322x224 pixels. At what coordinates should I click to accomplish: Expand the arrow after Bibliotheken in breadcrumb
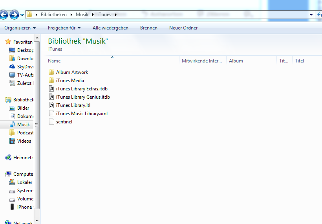coord(71,15)
